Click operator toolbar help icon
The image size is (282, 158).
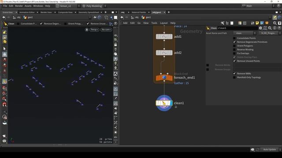point(115,24)
